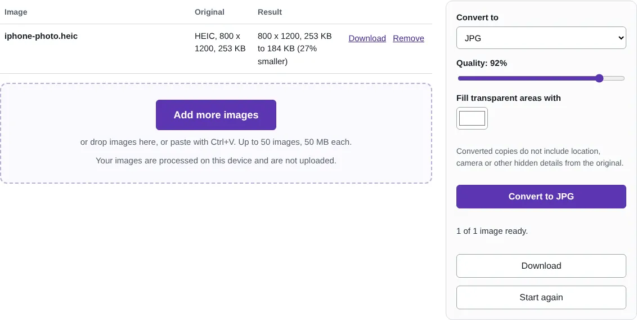
Task: Click the 'Quality: 92%' label
Action: point(481,63)
